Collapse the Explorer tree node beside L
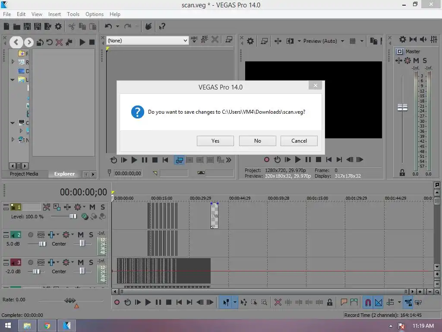The width and height of the screenshot is (442, 332). point(13,80)
